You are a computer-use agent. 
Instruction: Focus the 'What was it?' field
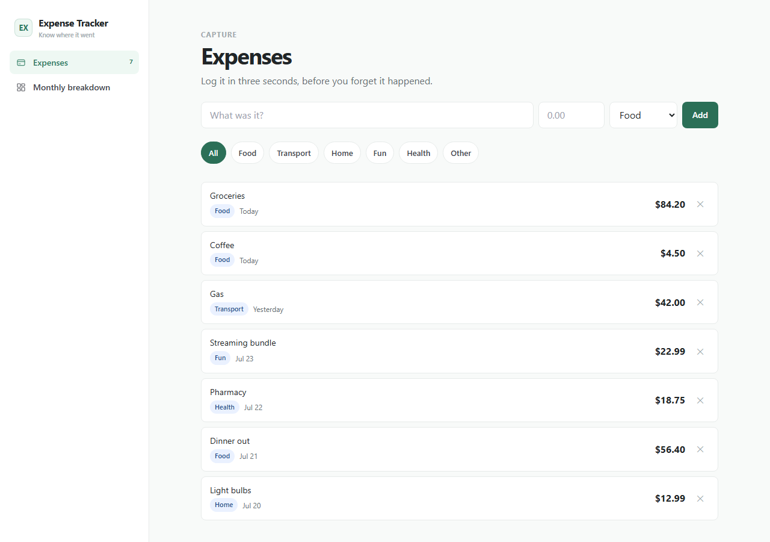click(367, 115)
